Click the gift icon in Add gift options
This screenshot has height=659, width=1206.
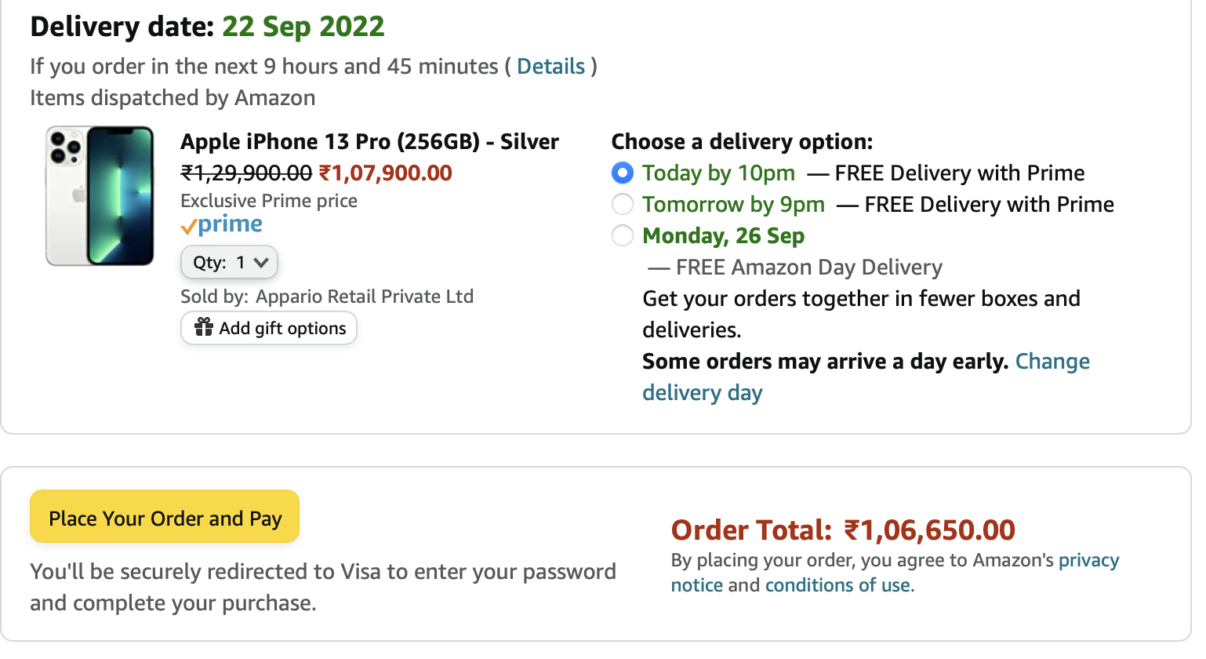click(204, 327)
